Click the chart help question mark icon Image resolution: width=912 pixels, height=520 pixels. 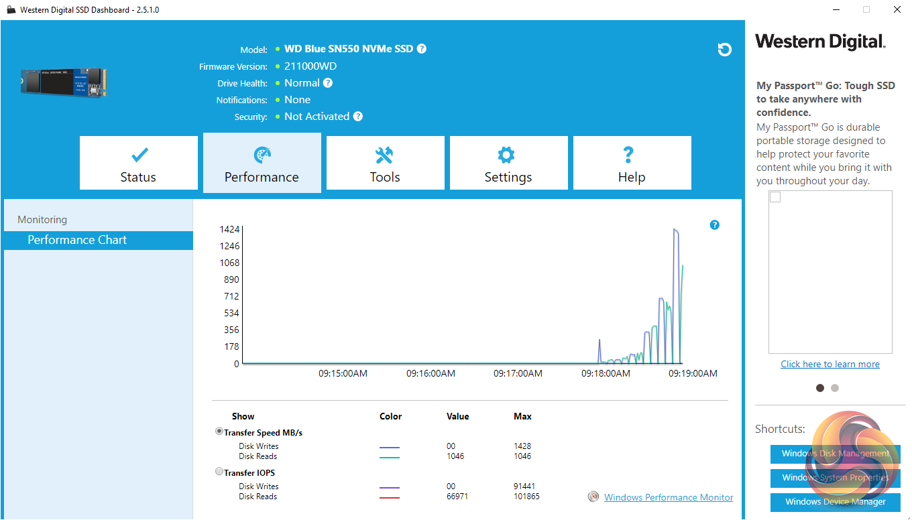714,225
